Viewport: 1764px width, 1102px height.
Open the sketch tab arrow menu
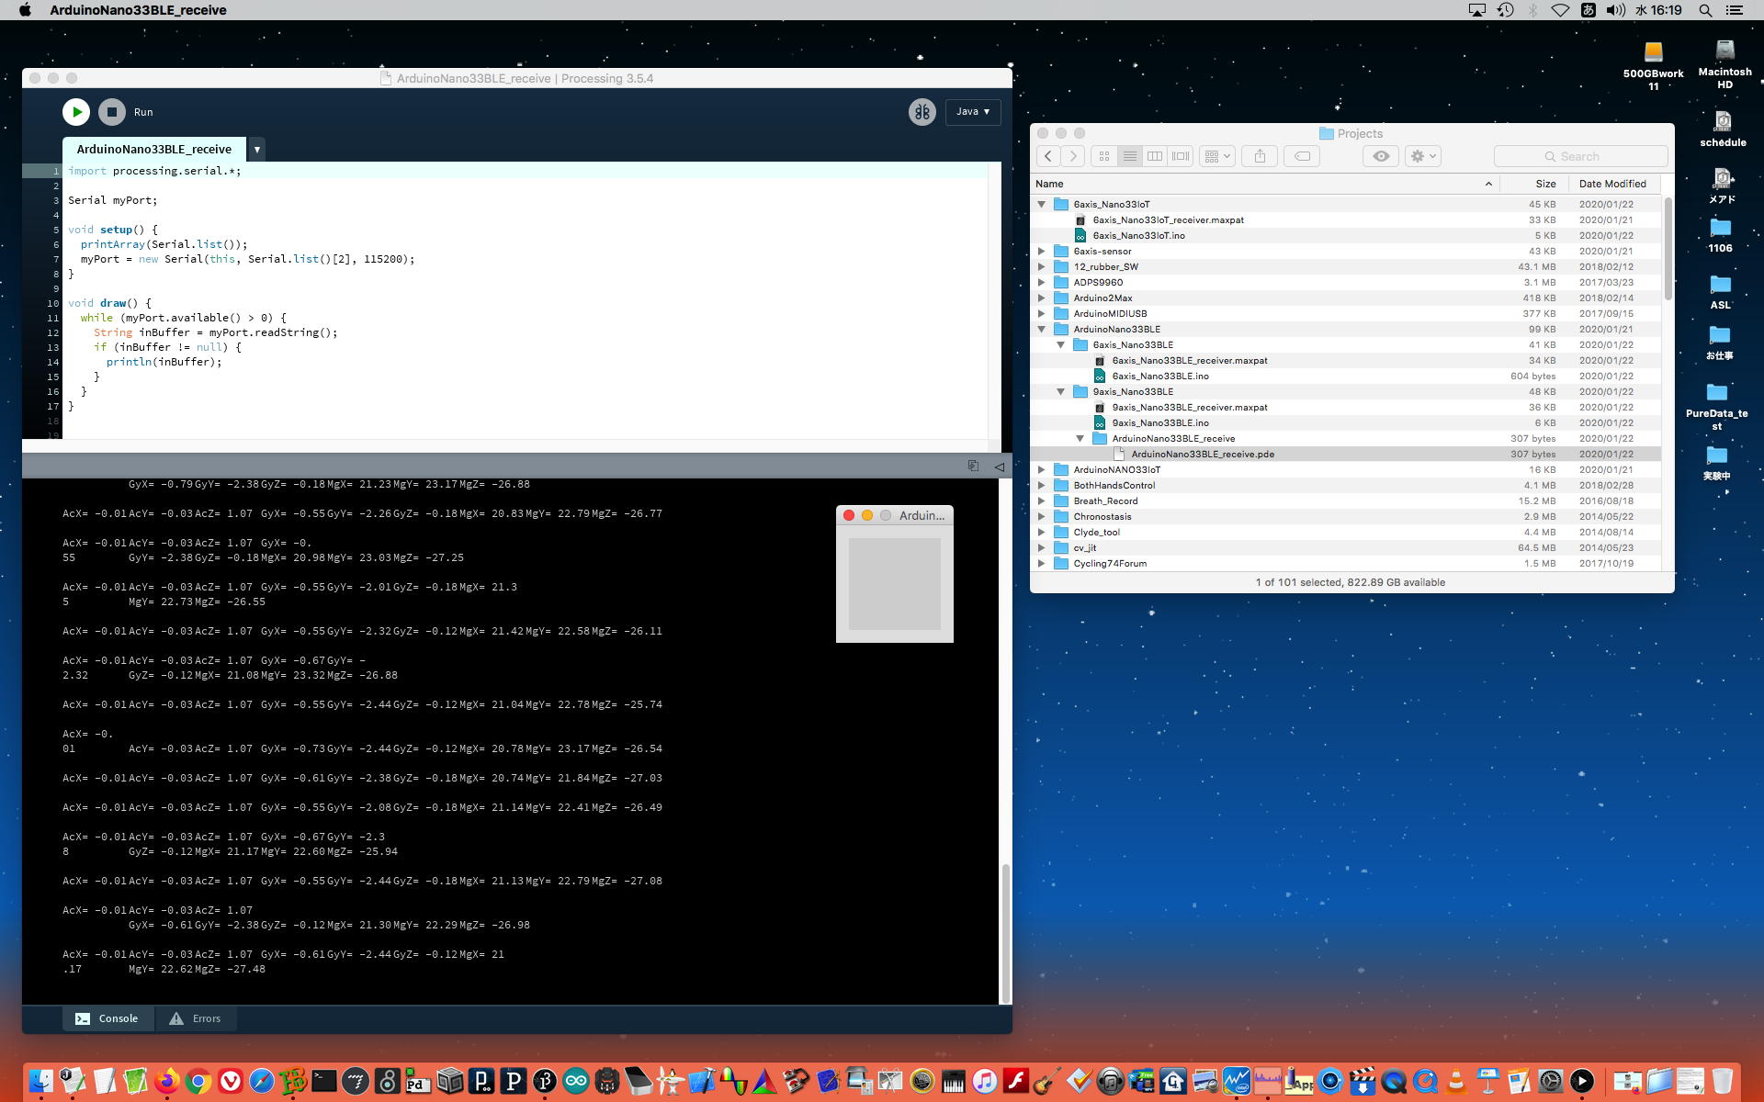(x=257, y=149)
